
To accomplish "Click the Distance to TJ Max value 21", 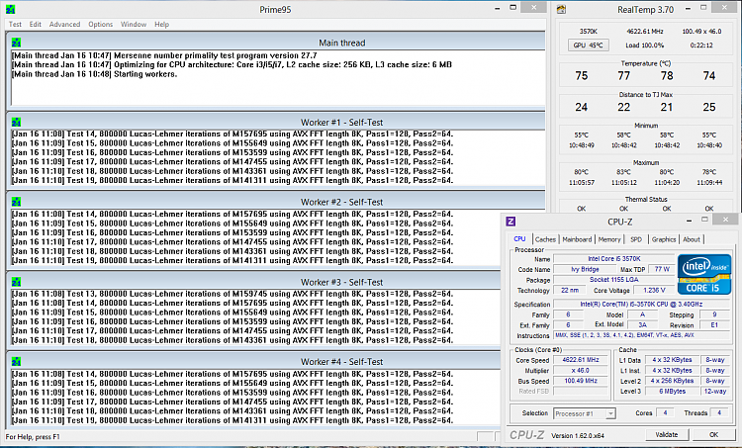I will 667,108.
